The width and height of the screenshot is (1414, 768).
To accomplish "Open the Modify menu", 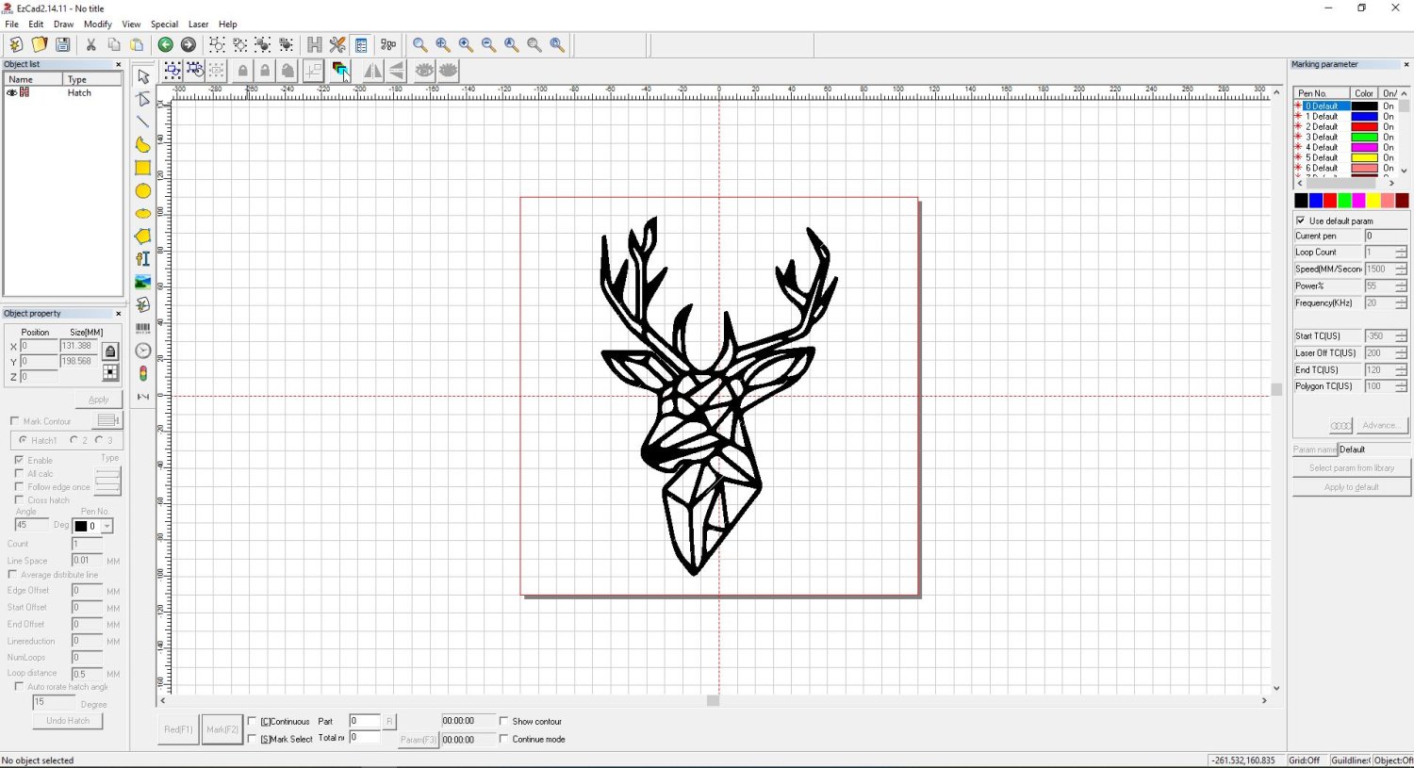I will [97, 25].
